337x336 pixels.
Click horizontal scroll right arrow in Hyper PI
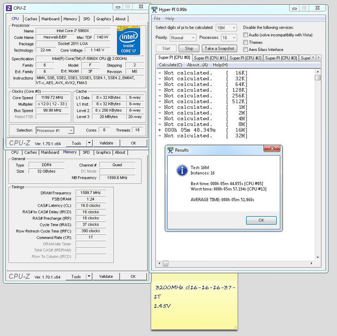click(x=311, y=263)
